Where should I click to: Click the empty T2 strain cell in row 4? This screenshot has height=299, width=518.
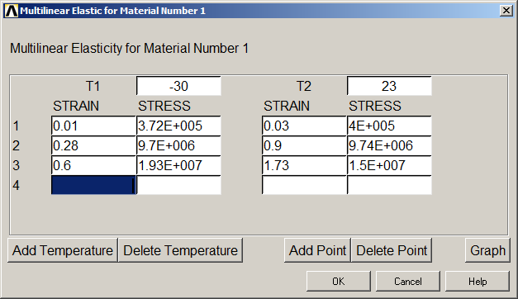(x=304, y=185)
